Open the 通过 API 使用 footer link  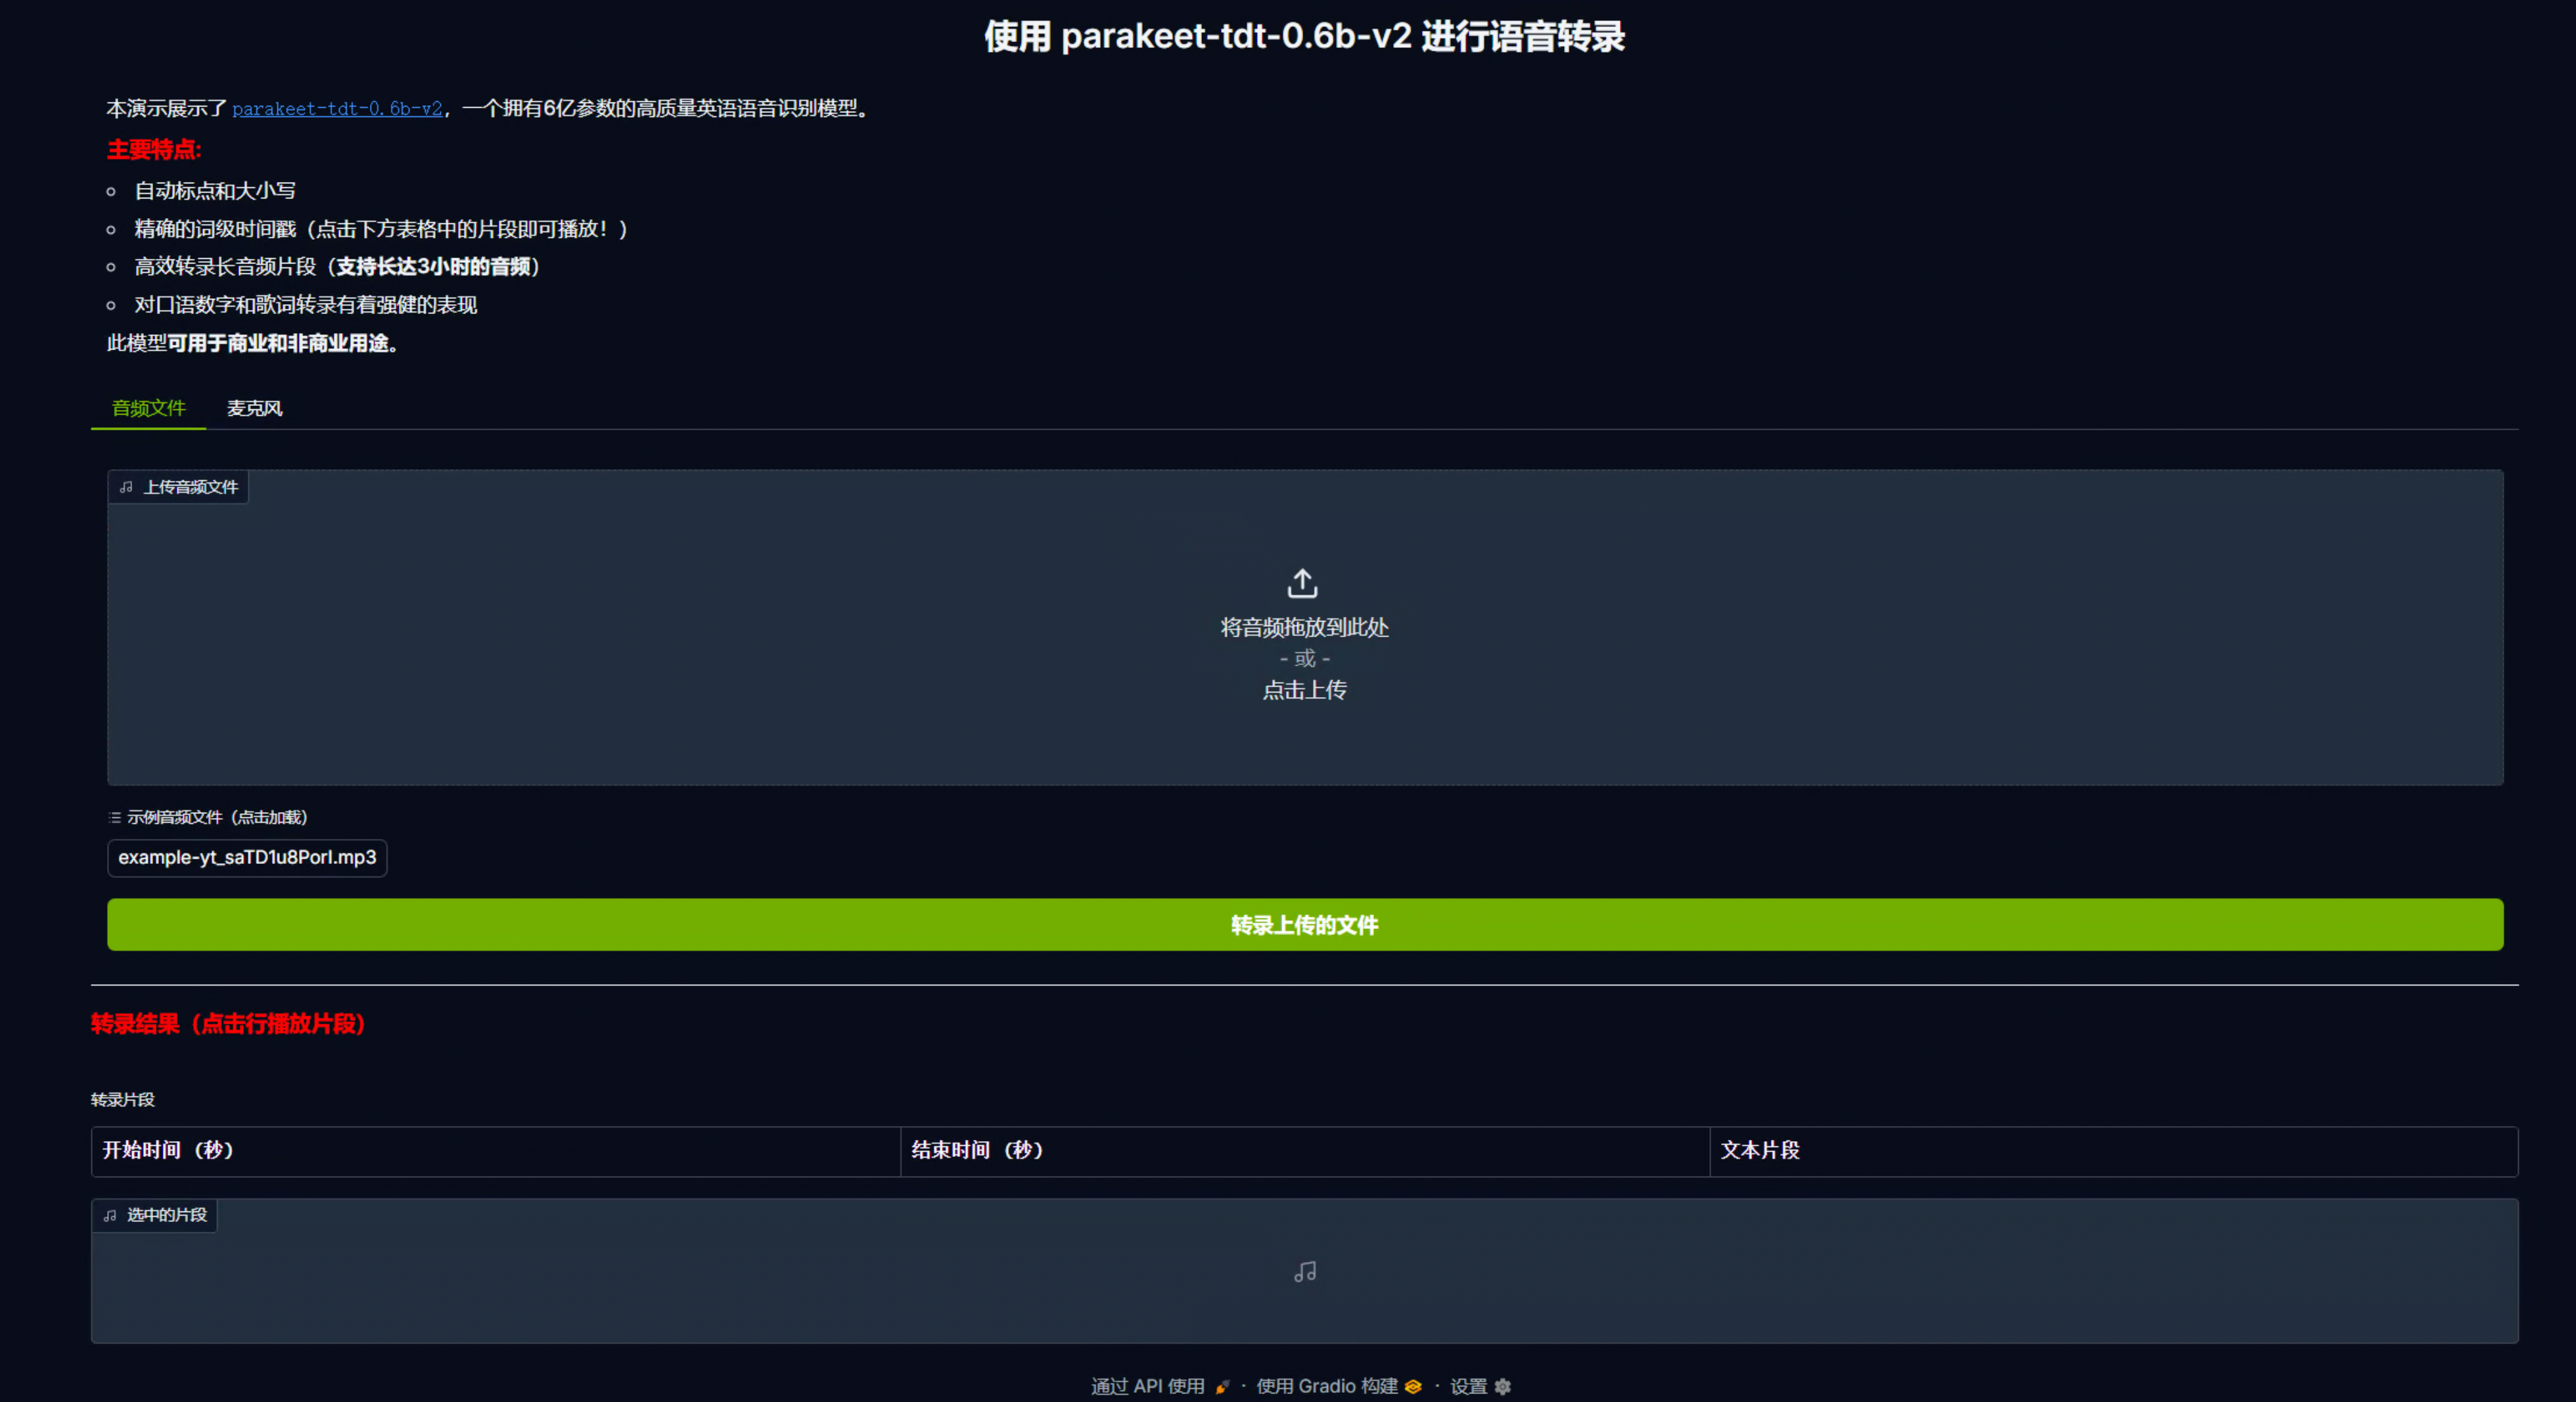point(1147,1386)
